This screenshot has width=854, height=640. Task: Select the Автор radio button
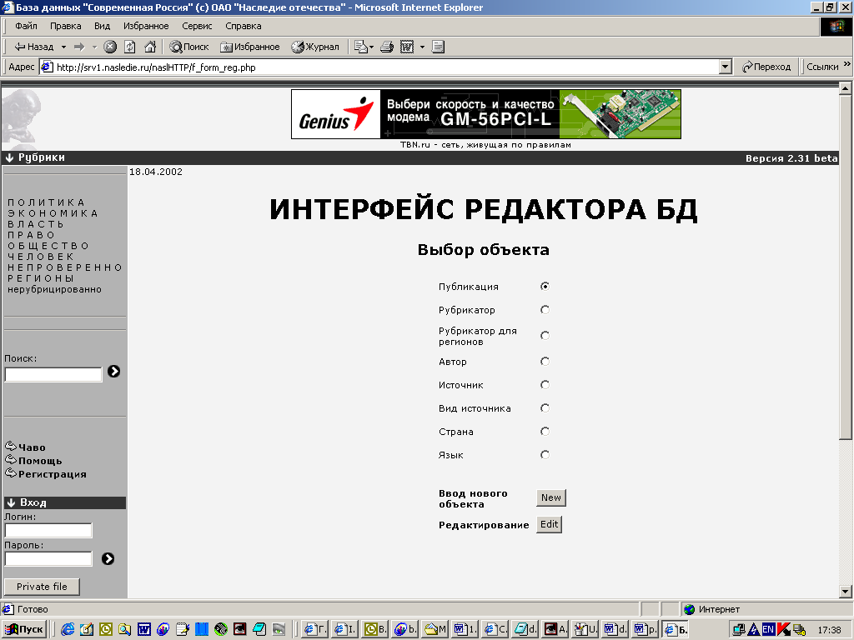coord(545,362)
